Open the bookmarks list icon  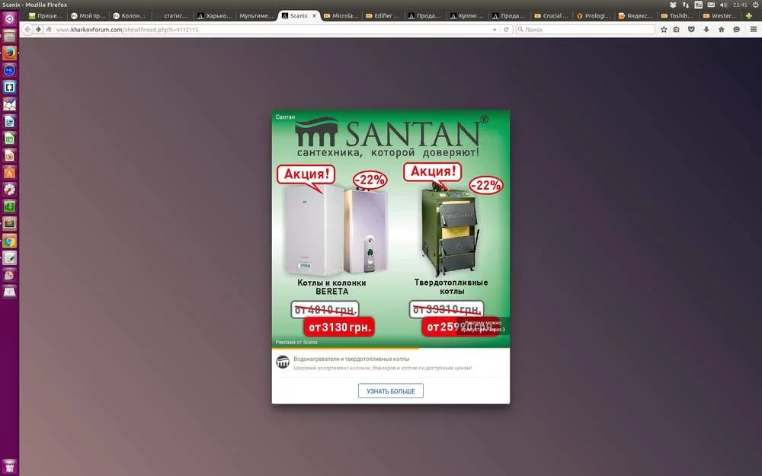coord(677,30)
